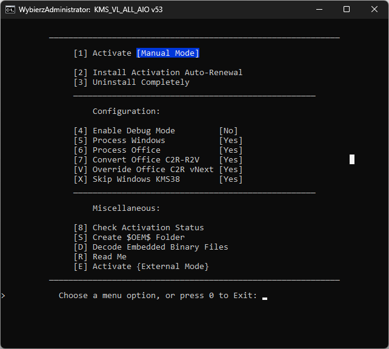Click the command prompt icon in title bar

[10, 10]
